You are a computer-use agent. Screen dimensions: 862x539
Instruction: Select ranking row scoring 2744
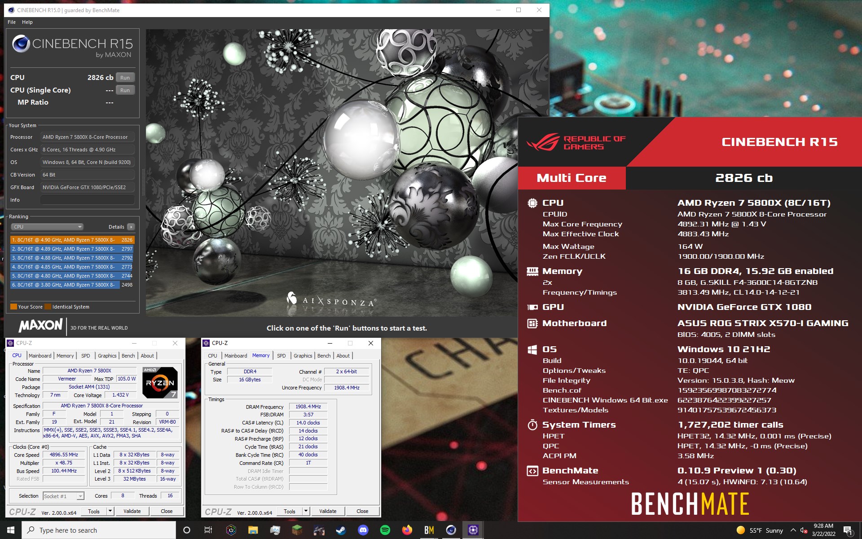(x=72, y=276)
